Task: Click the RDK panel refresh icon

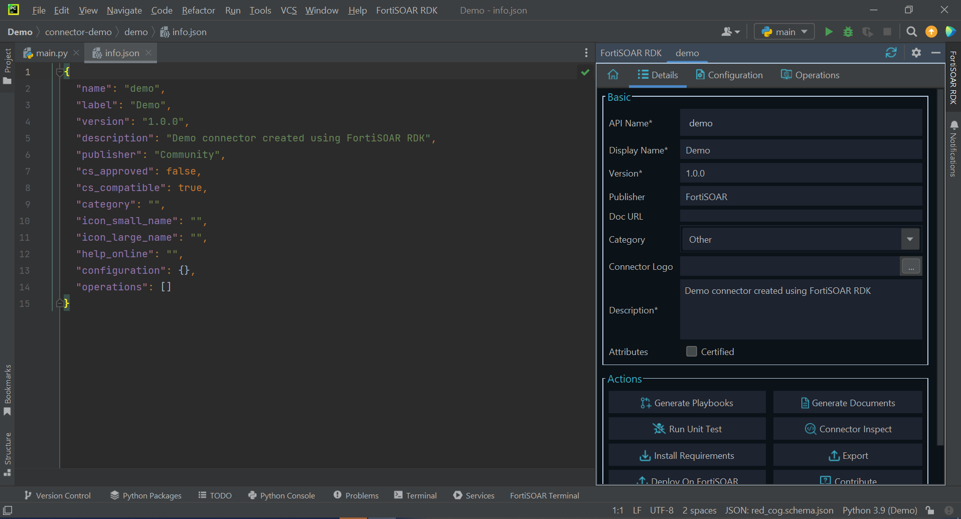Action: tap(891, 53)
